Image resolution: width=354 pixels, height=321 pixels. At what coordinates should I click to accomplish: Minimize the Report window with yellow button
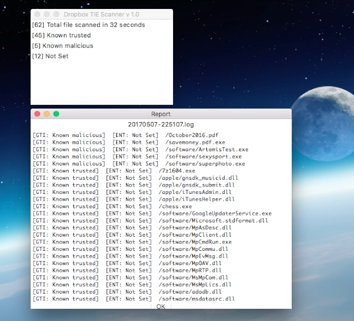pos(47,114)
